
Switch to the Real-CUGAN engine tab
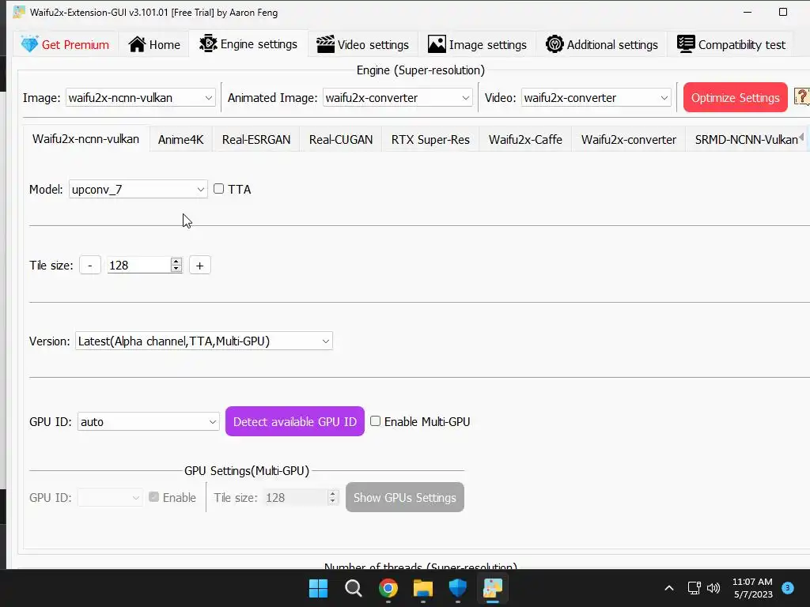[341, 140]
